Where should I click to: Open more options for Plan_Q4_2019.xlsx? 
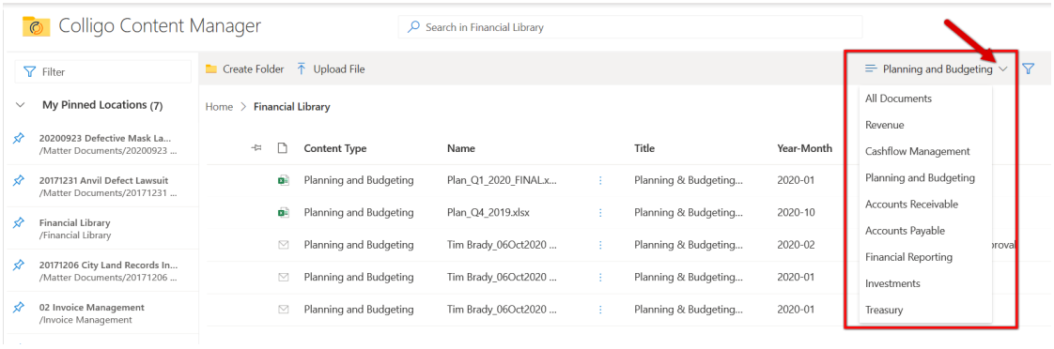(600, 213)
